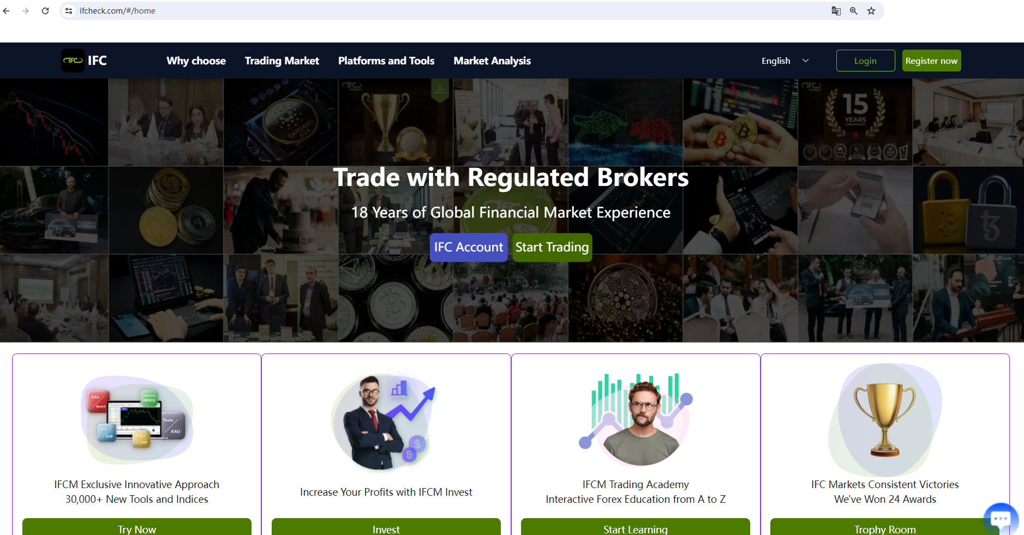The image size is (1024, 535).
Task: Click the green Start Trading button
Action: [552, 248]
